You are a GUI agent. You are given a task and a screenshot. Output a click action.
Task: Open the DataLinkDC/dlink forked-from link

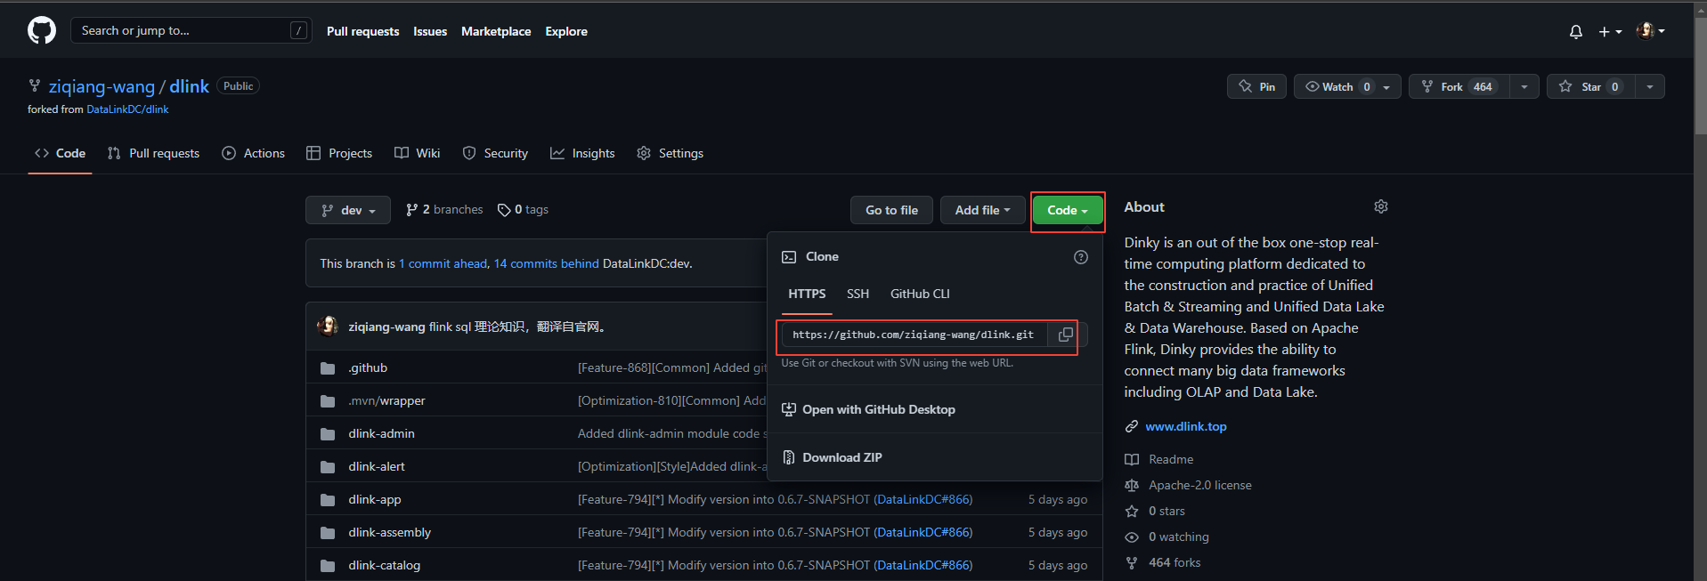click(x=127, y=109)
